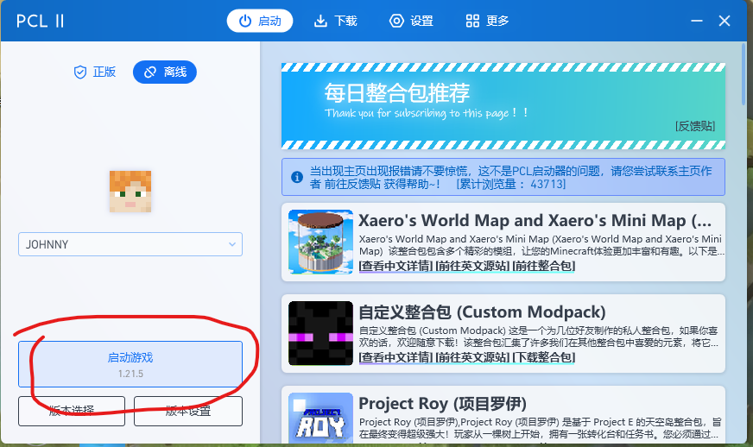Click the Custom Modpack enderman thumbnail
The image size is (753, 447).
(320, 333)
